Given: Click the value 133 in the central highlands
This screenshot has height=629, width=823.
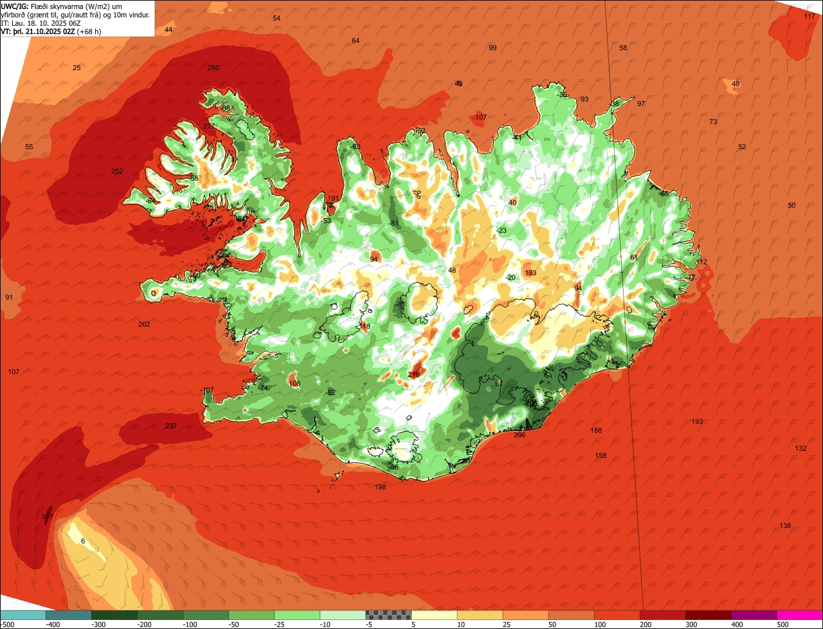Looking at the screenshot, I should pos(530,273).
